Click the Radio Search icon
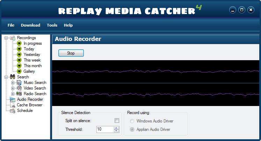This screenshot has width=261, height=141. [x=19, y=94]
